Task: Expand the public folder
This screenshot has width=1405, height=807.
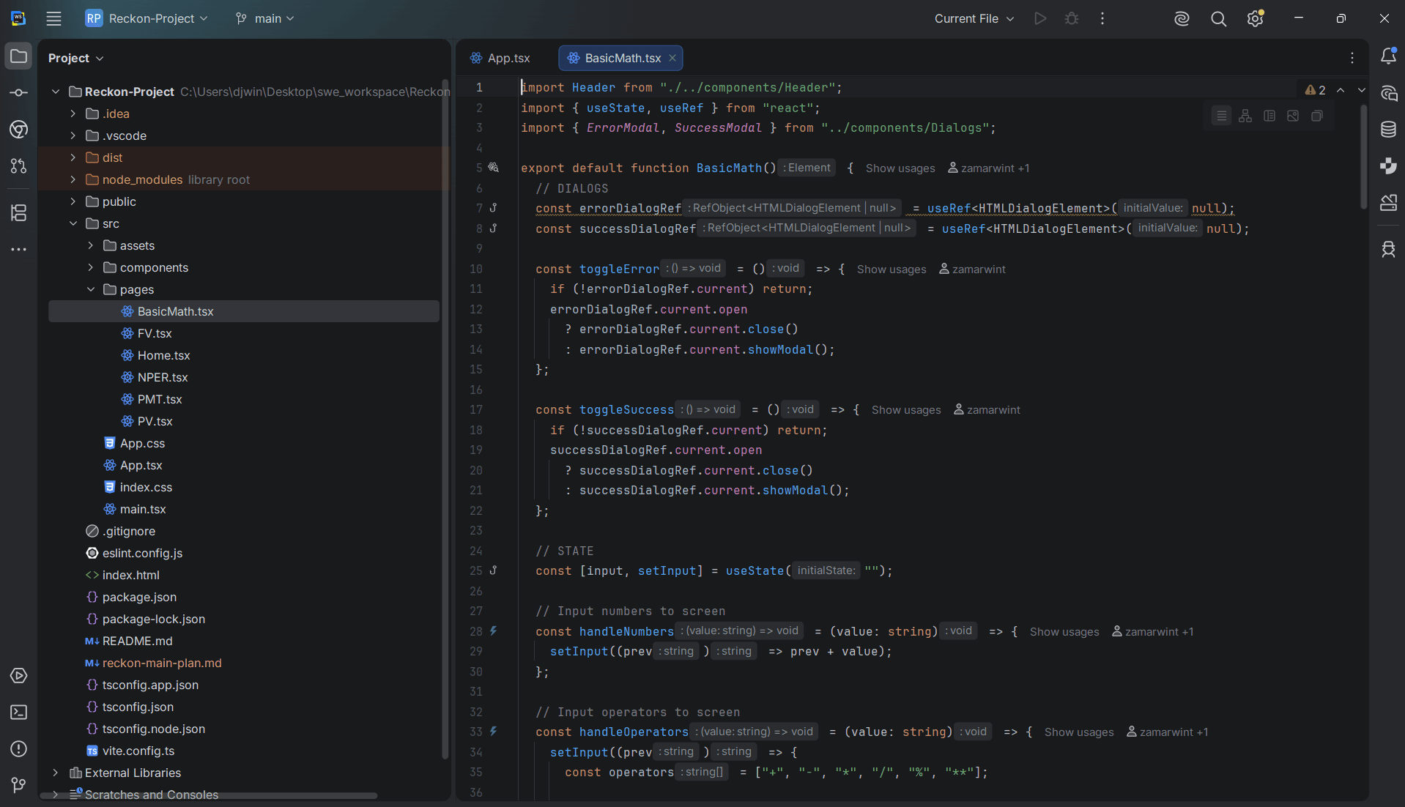Action: point(73,201)
